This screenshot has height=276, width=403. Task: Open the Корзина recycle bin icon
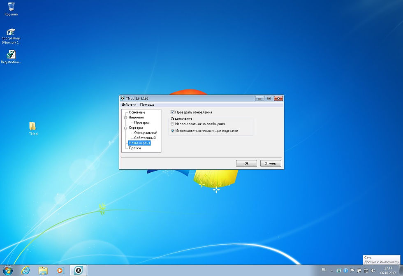[x=11, y=9]
